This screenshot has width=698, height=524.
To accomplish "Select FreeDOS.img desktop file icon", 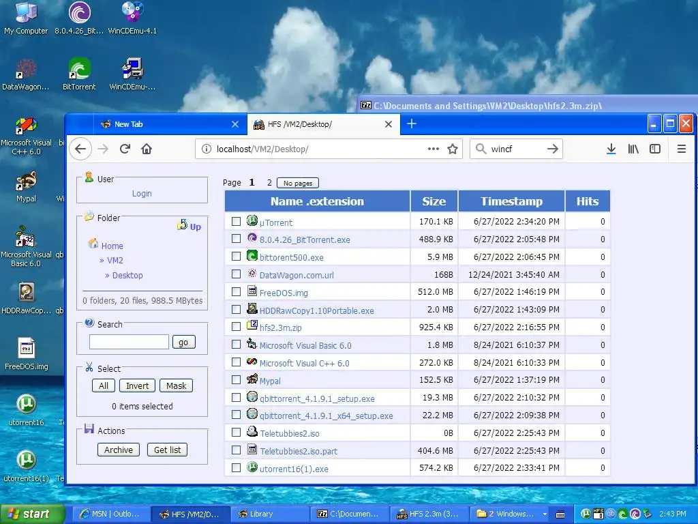I will [27, 354].
